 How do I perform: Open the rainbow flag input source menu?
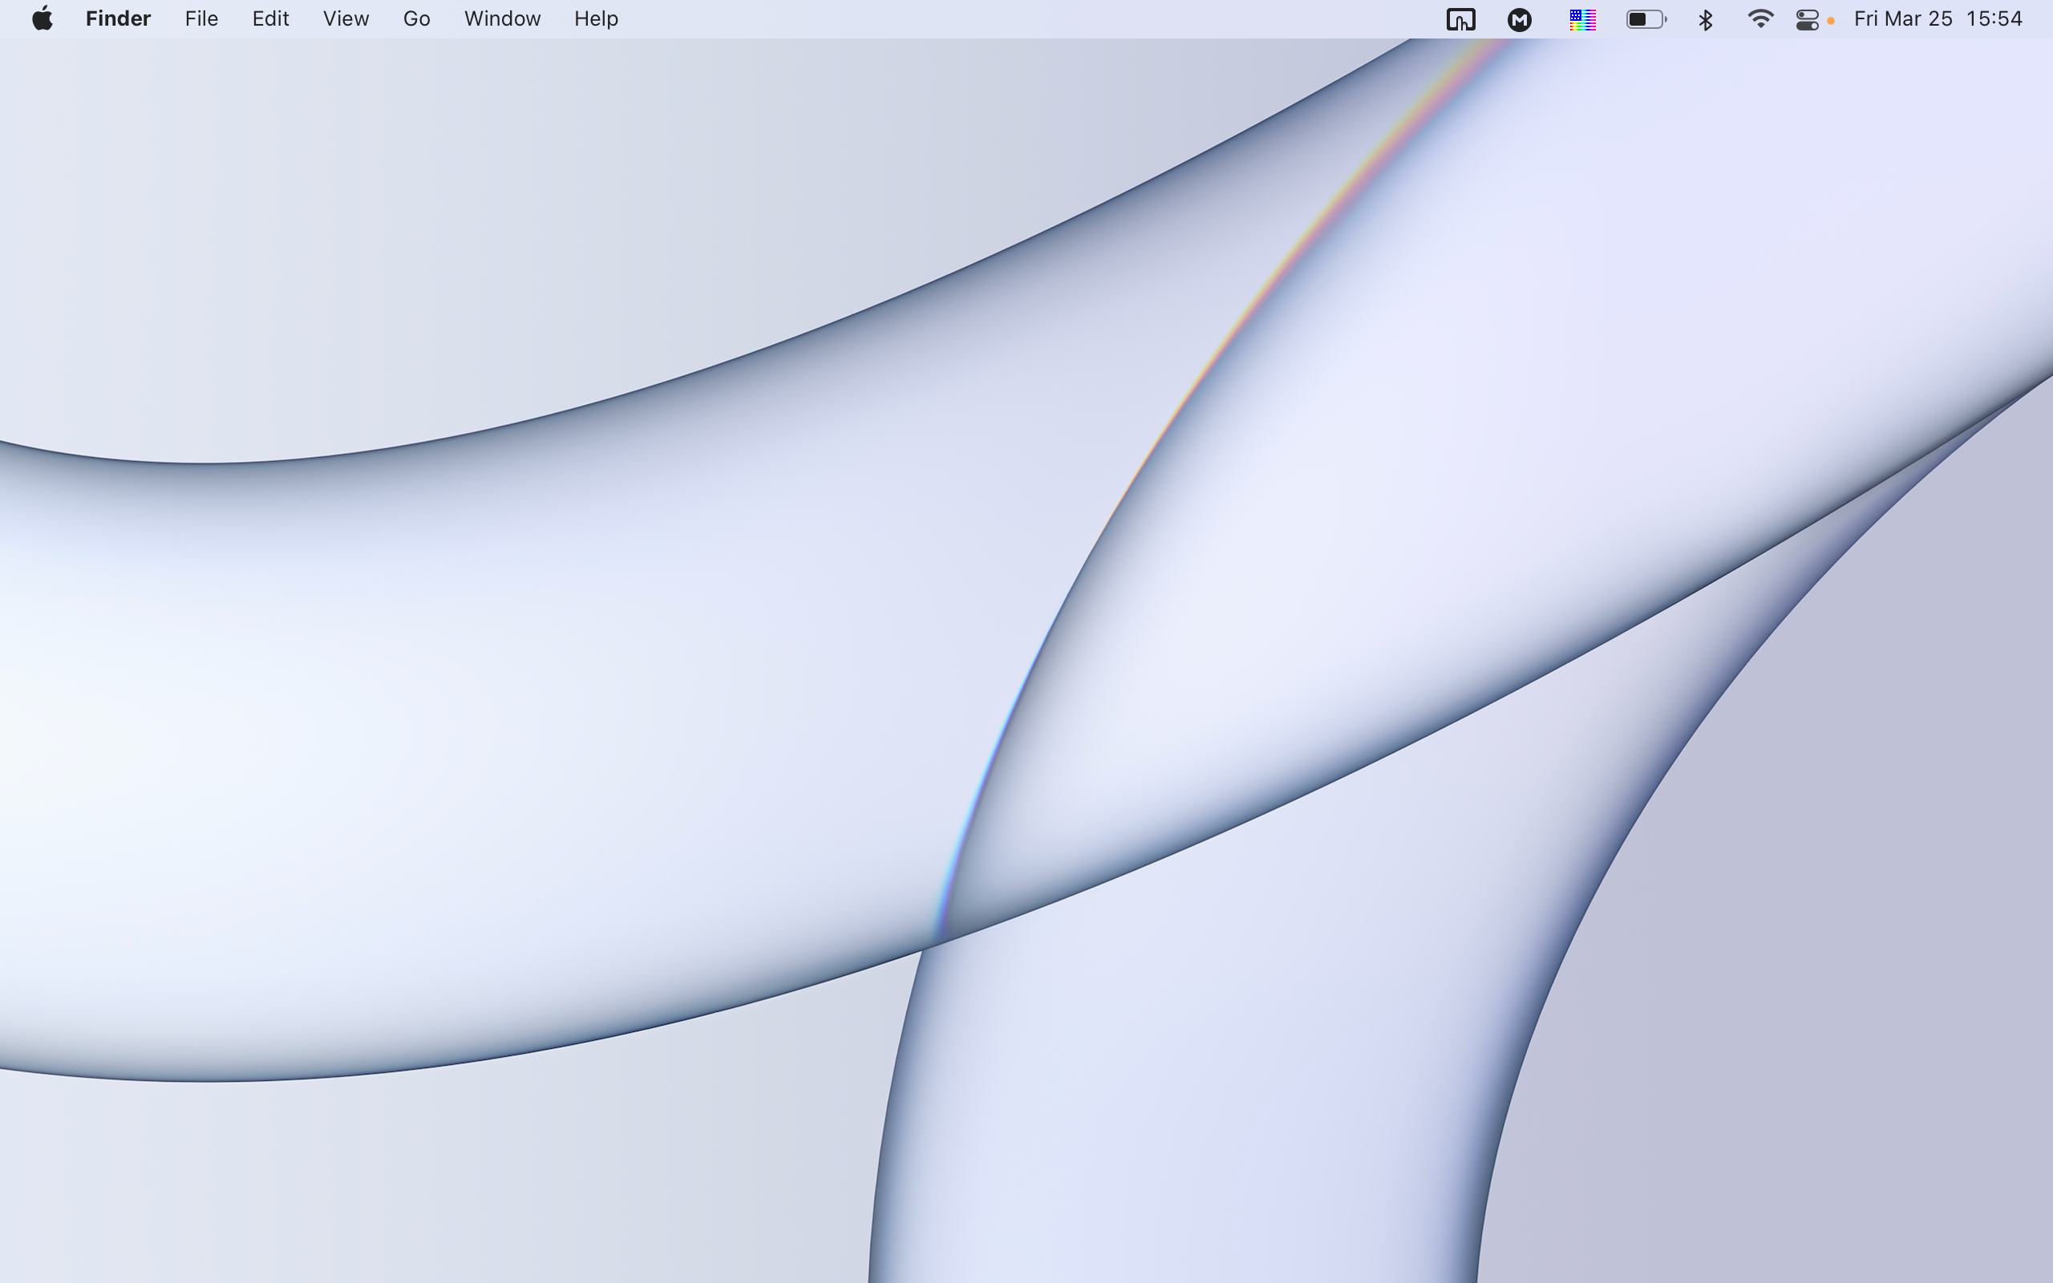coord(1582,18)
